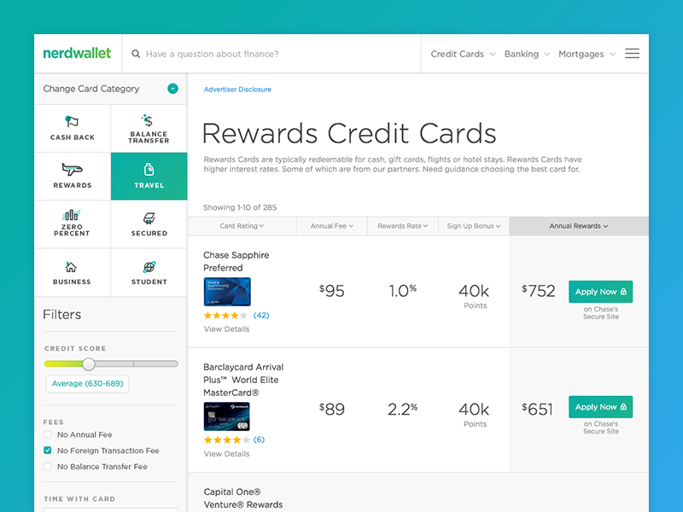Collapse the Change Card Category dropdown
This screenshot has width=683, height=512.
point(173,89)
